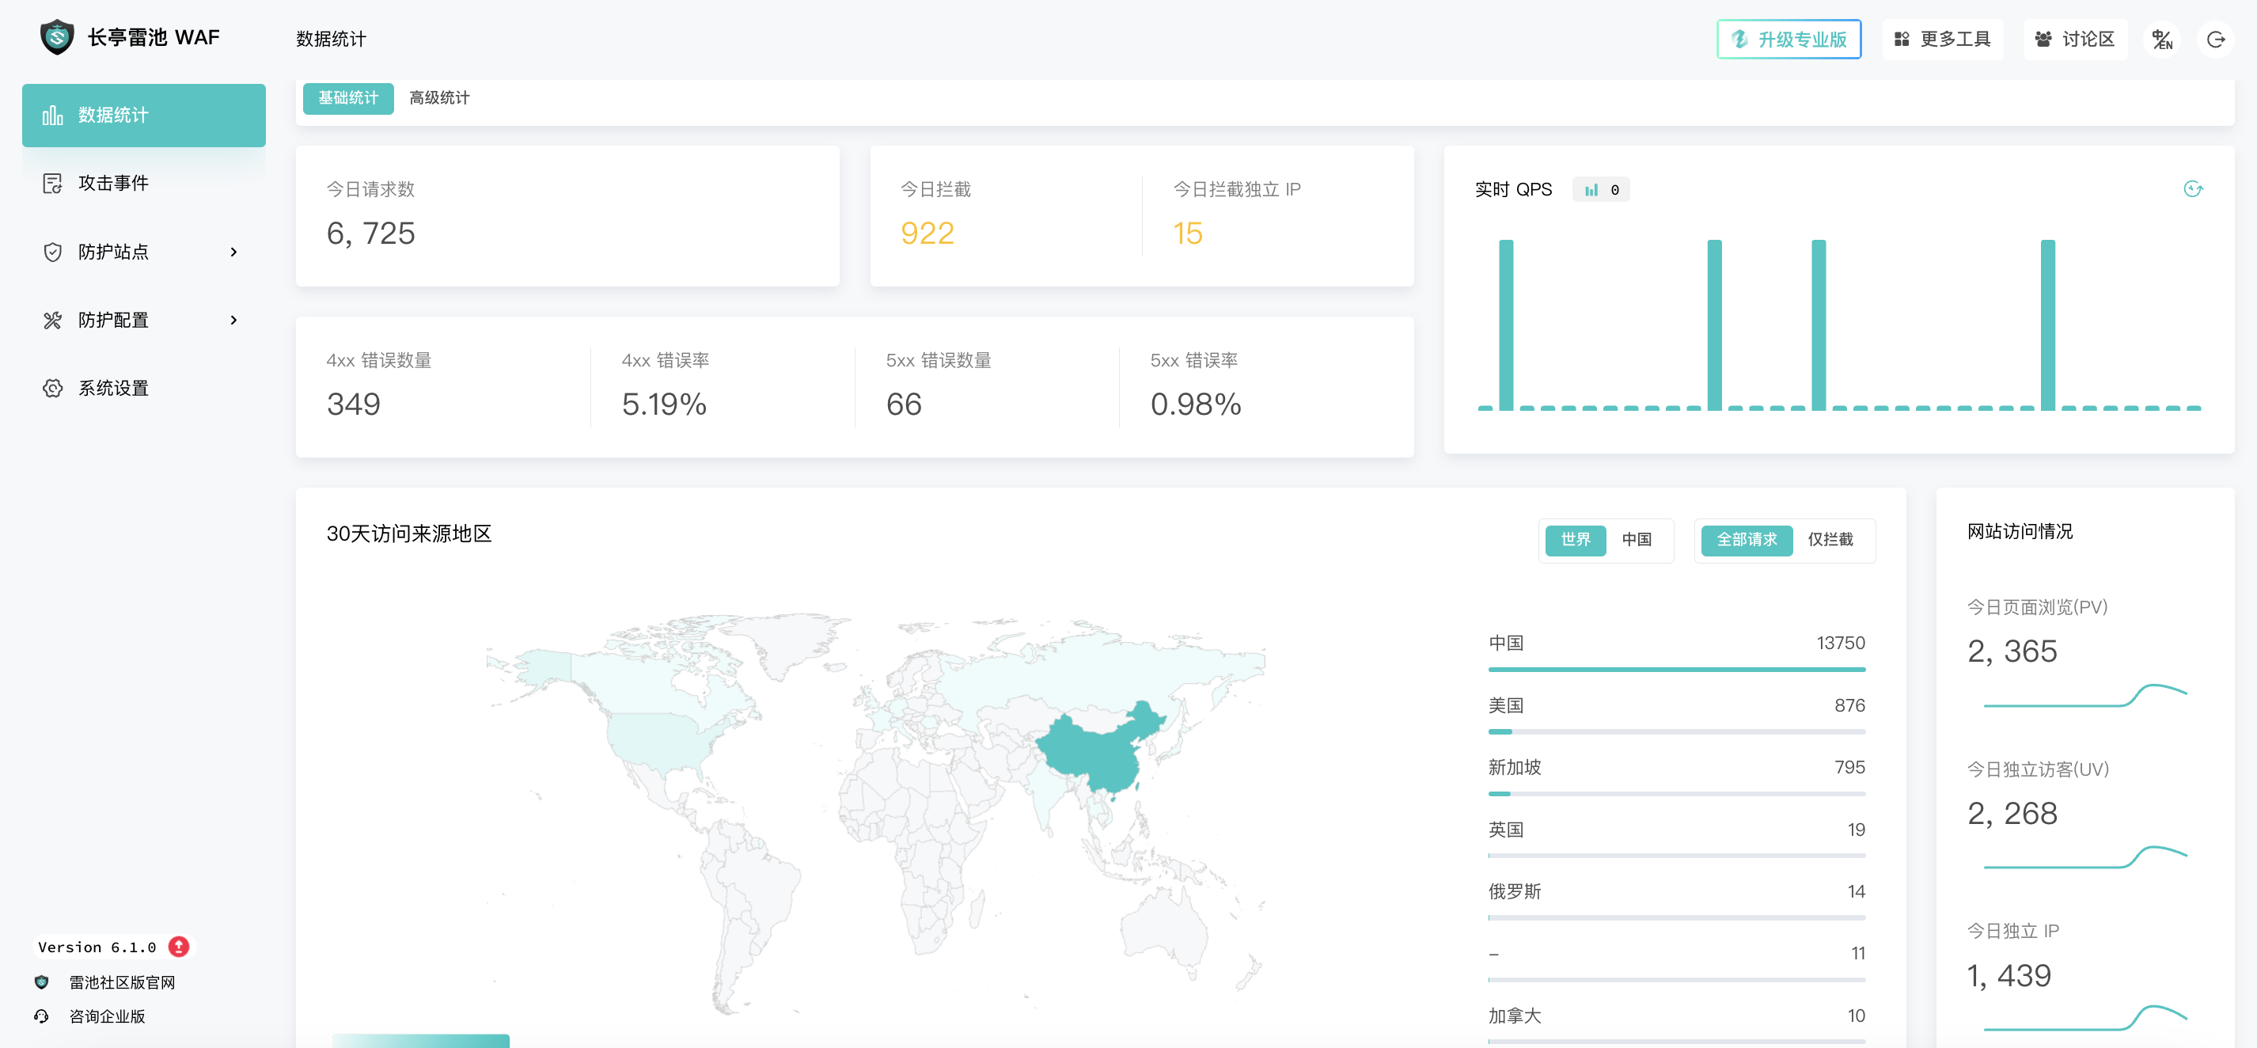Click the 美国 progress bar in the country list
Viewport: 2257px width, 1048px height.
point(1676,731)
